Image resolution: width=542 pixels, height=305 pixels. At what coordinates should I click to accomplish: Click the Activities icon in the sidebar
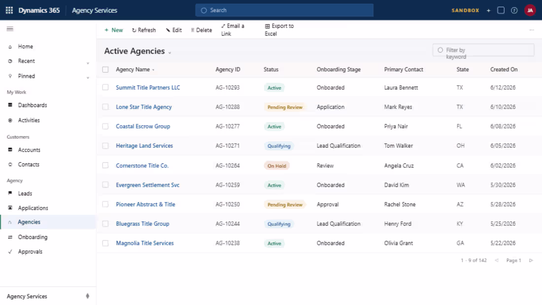[10, 120]
